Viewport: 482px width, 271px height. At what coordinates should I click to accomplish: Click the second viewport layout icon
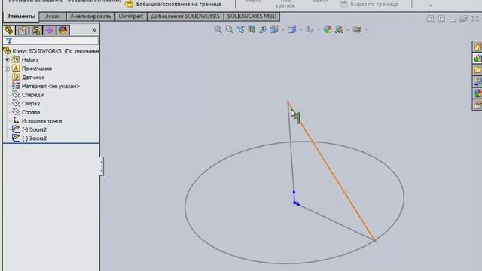[x=441, y=19]
